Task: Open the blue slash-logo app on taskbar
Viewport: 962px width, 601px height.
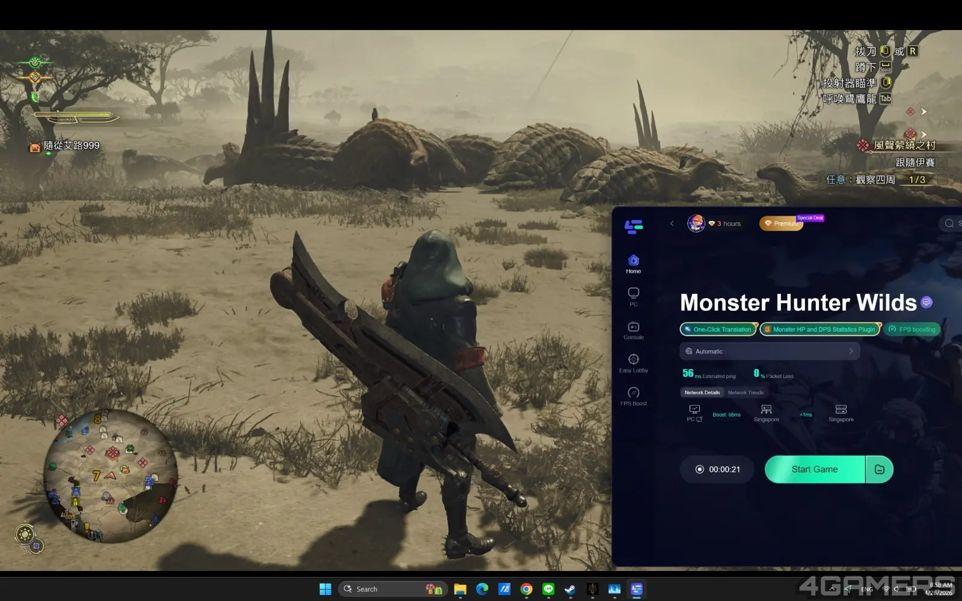Action: click(x=504, y=589)
